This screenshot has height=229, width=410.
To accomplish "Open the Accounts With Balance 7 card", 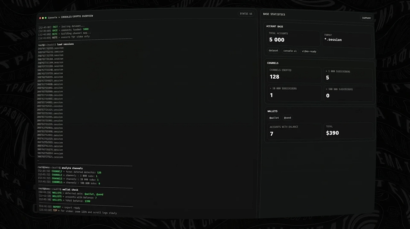I will (294, 131).
